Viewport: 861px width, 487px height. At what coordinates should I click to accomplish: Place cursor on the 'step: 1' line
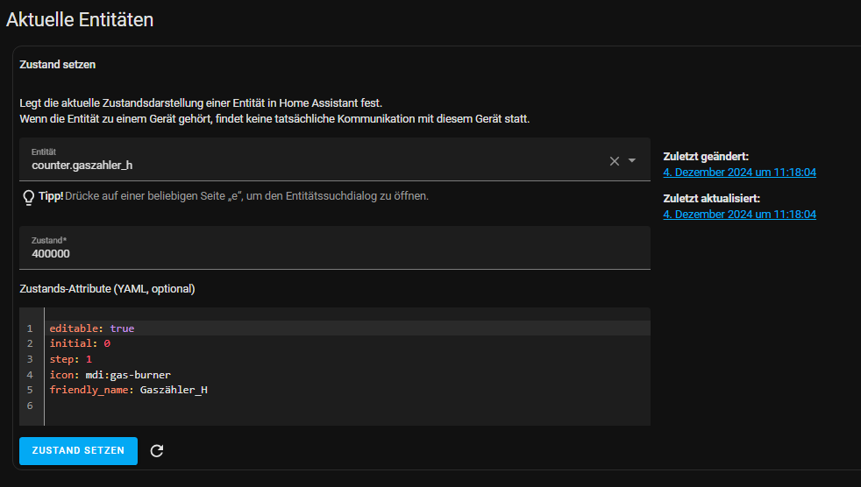[71, 360]
